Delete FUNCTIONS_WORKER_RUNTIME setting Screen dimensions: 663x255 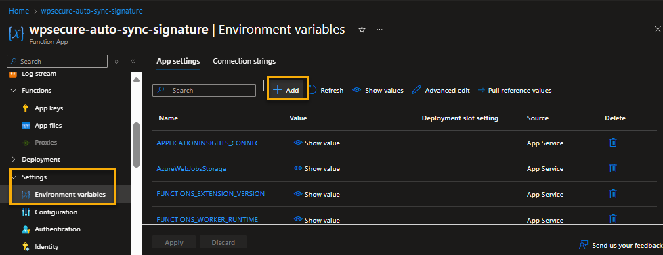tap(613, 218)
